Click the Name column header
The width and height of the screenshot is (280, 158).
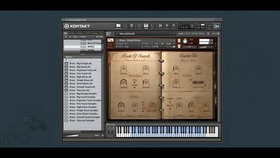[x=82, y=57]
